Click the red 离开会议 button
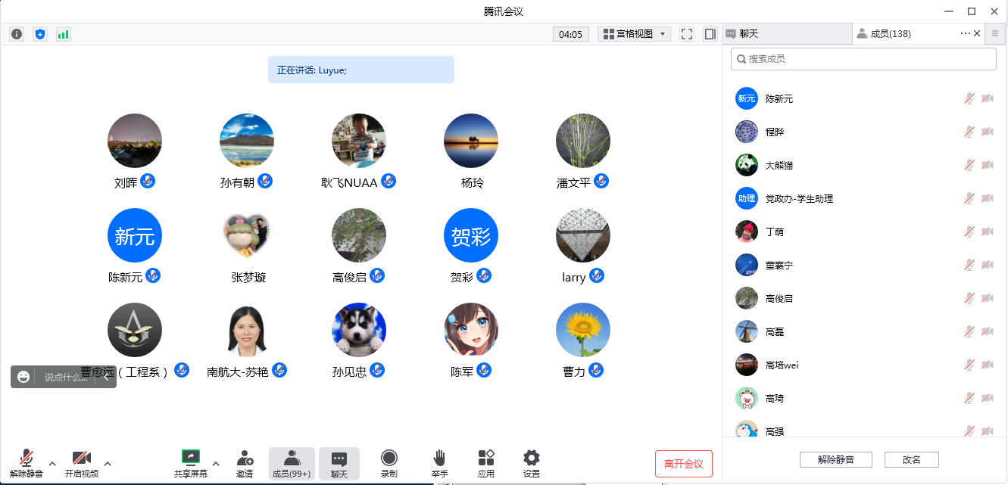The height and width of the screenshot is (485, 1008). [x=684, y=464]
